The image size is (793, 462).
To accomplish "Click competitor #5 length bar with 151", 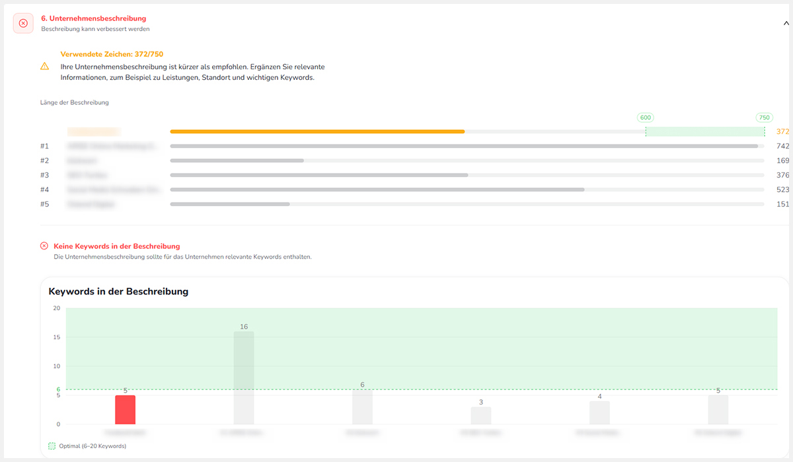I will click(x=230, y=204).
